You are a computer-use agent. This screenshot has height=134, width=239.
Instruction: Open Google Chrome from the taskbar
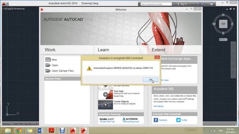(19, 131)
